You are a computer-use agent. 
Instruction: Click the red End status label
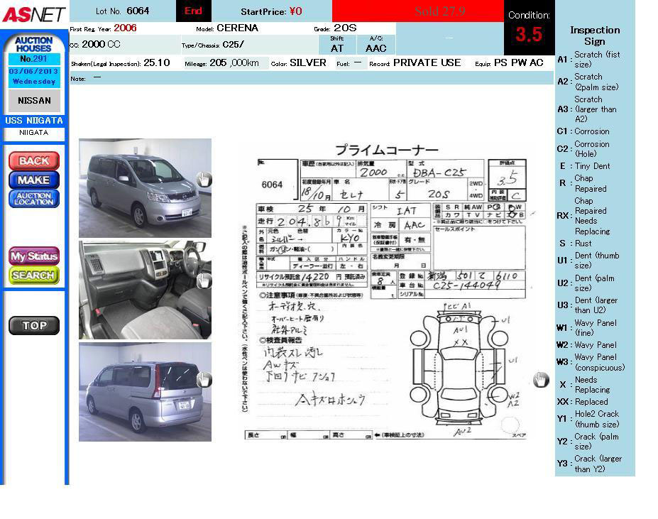[193, 11]
